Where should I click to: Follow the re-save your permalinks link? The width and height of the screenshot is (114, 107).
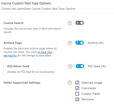(x=45, y=52)
